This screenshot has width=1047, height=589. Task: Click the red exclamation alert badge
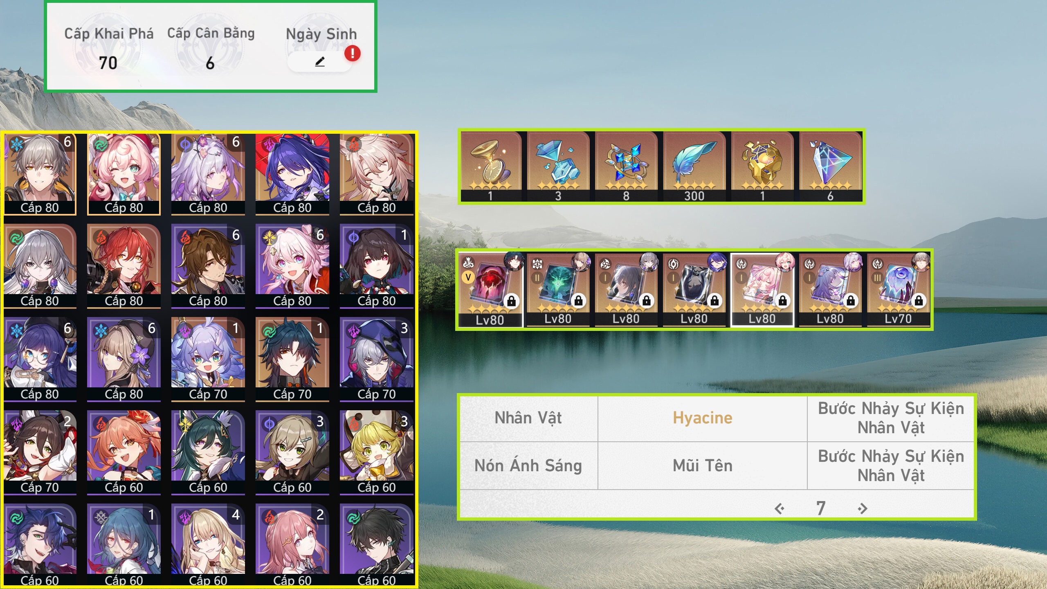pyautogui.click(x=352, y=54)
